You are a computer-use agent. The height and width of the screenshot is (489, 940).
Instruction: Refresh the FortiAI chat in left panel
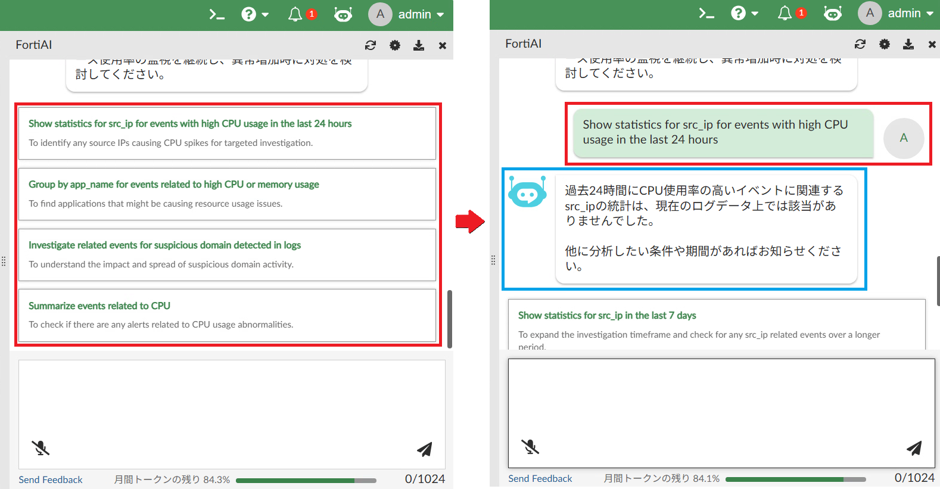click(371, 45)
